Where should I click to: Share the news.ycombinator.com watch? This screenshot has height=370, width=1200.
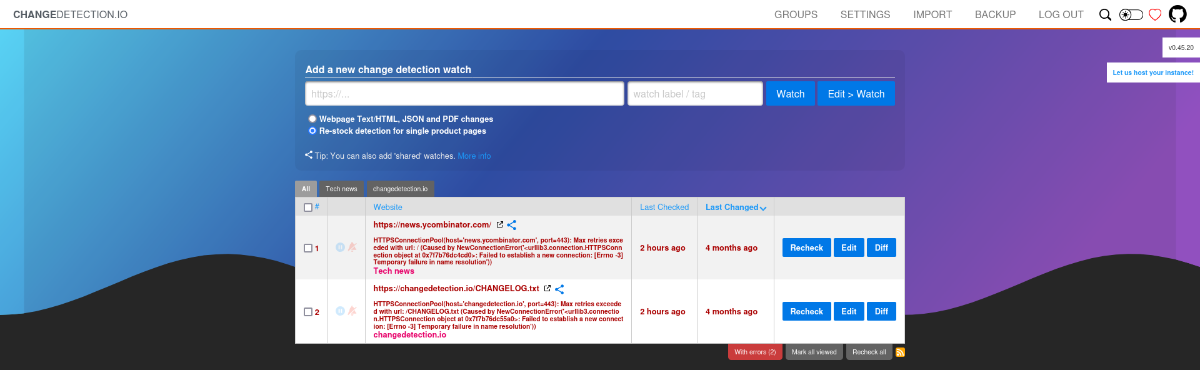click(x=512, y=225)
